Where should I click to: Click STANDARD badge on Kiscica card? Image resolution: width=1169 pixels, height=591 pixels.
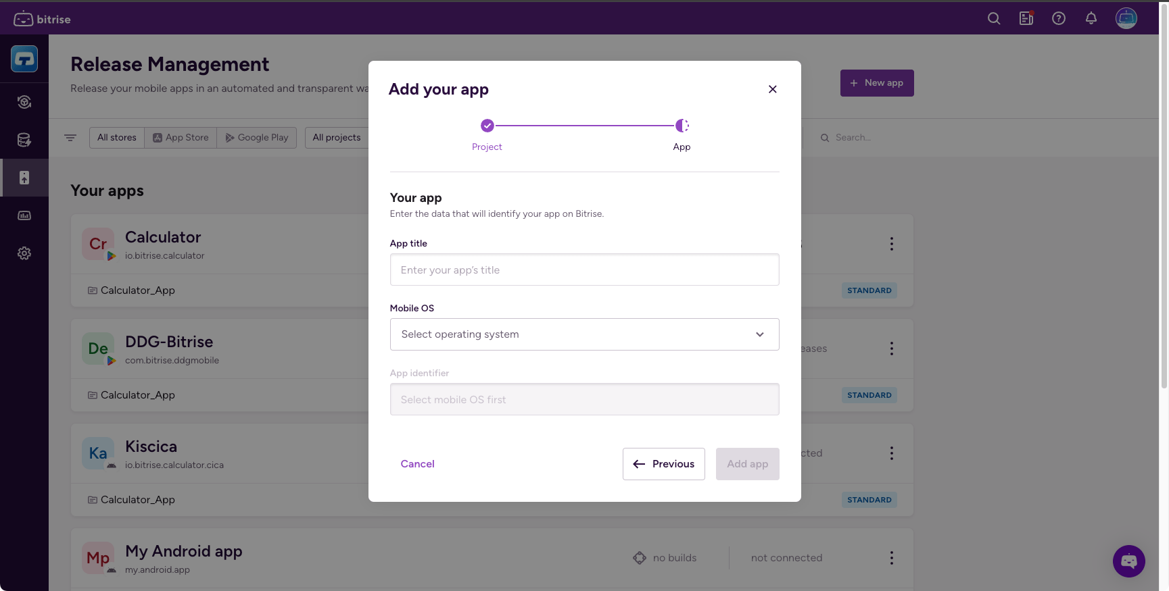tap(869, 500)
